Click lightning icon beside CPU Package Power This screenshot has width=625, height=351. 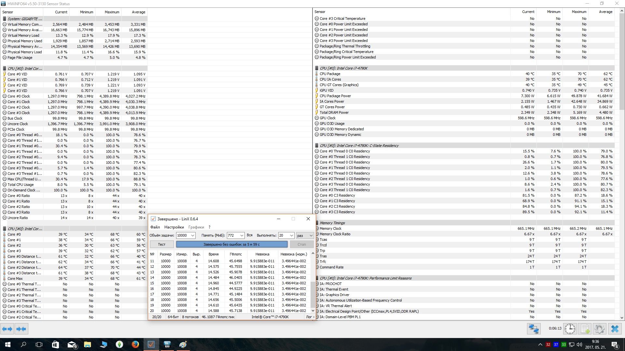(x=317, y=96)
